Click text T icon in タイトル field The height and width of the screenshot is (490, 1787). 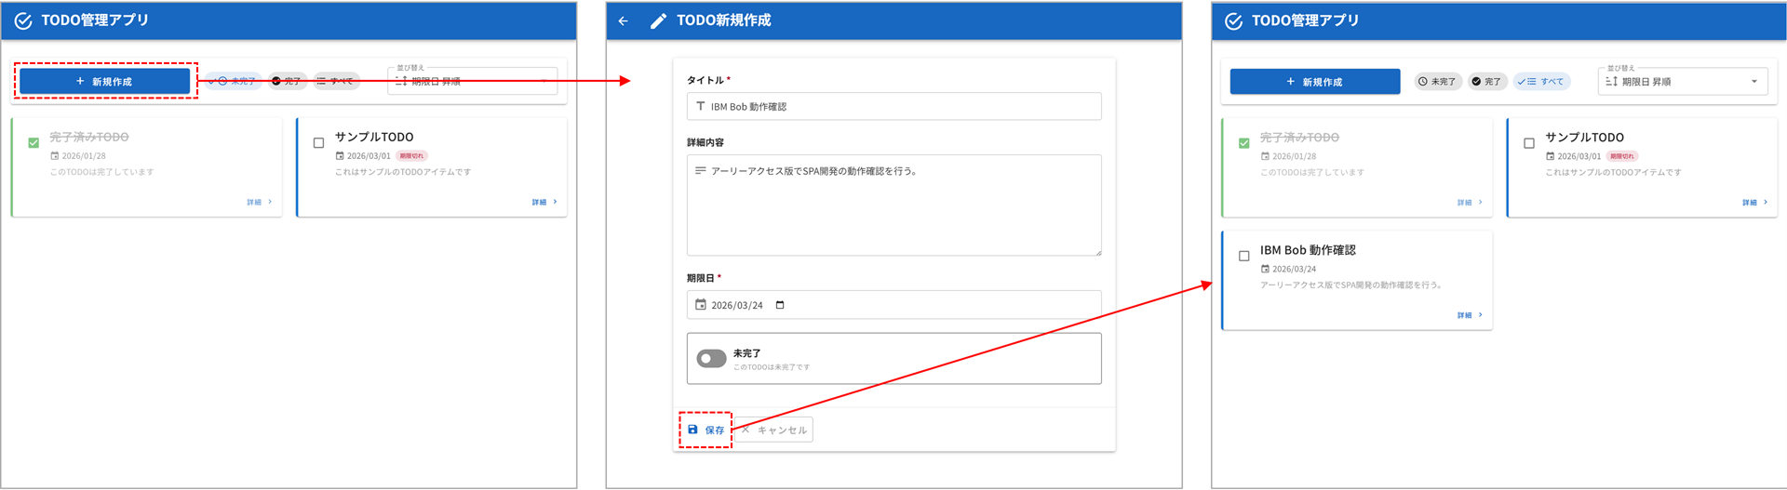(701, 106)
